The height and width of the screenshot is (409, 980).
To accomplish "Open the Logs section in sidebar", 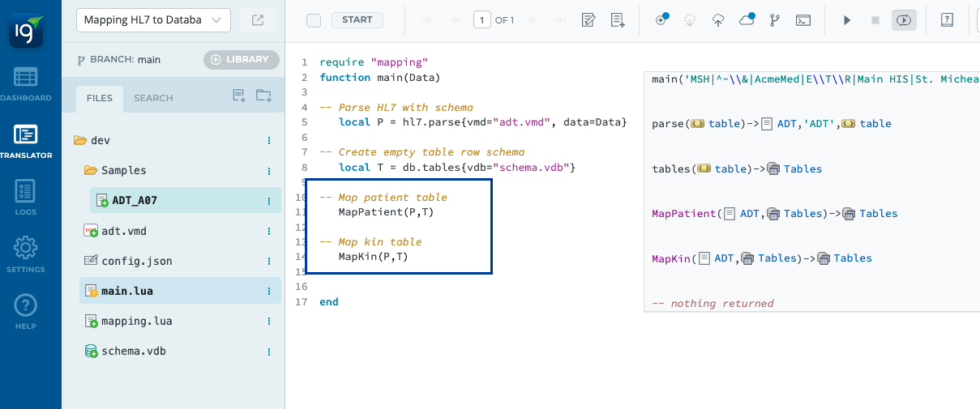I will pos(25,198).
